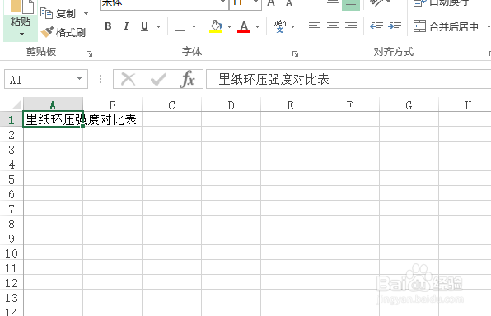Select column A header

(x=53, y=105)
